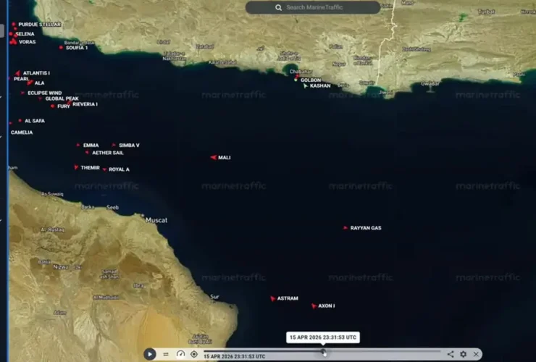Select the MALI vessel marker

(x=214, y=157)
